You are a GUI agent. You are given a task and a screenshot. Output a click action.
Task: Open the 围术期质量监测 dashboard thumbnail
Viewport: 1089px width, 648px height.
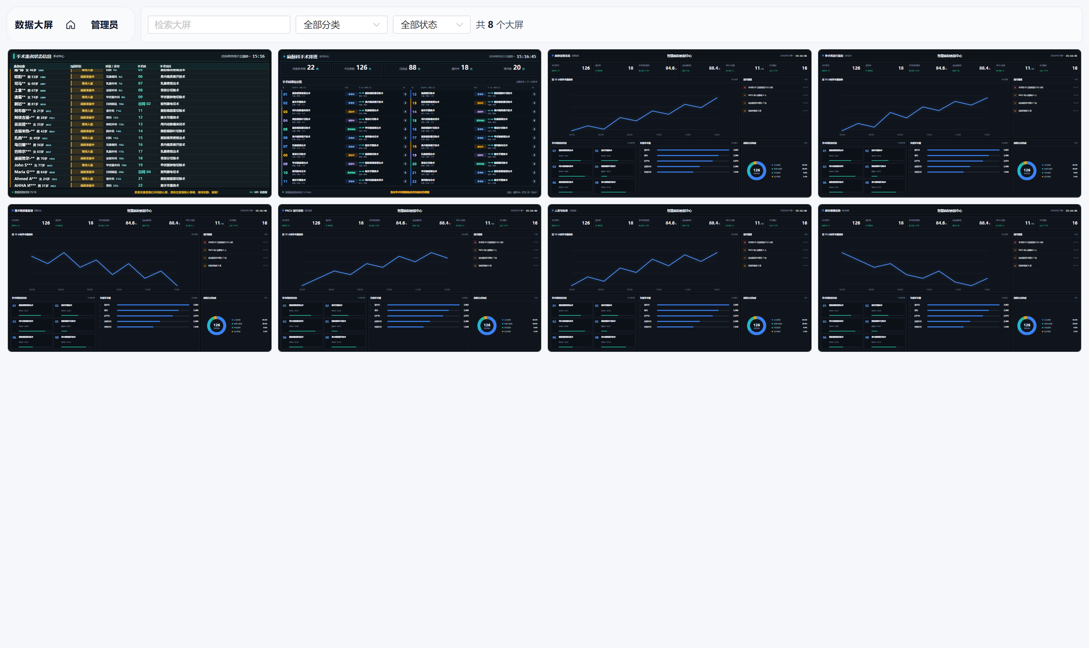[139, 278]
